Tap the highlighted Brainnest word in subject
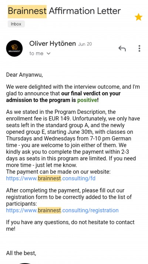 (x=27, y=11)
